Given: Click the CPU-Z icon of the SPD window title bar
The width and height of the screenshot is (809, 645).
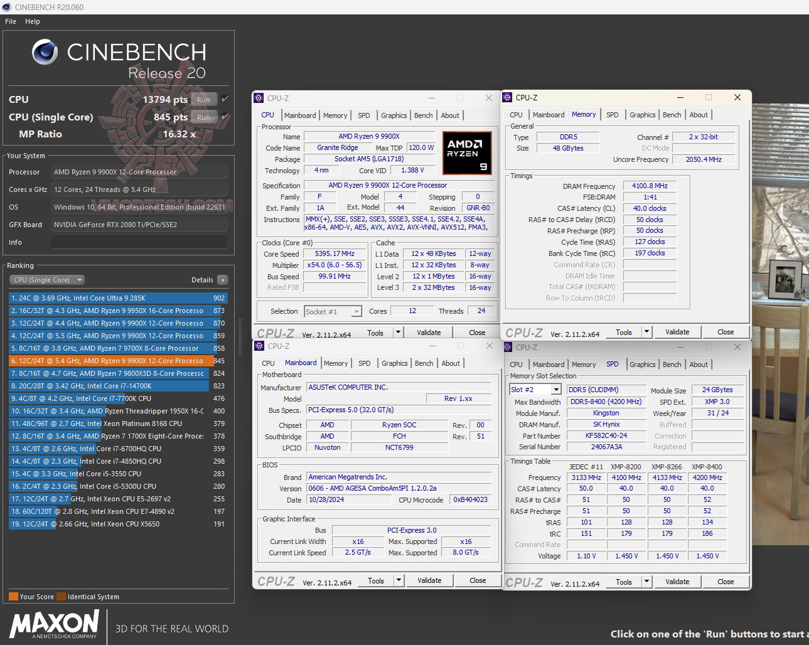Looking at the screenshot, I should pyautogui.click(x=508, y=347).
